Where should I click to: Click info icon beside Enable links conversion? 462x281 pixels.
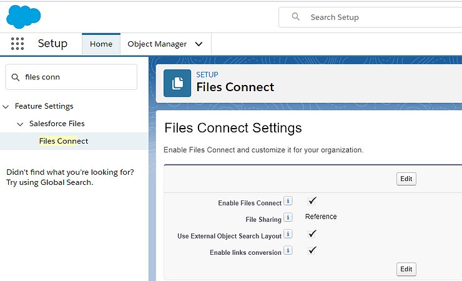pos(288,250)
